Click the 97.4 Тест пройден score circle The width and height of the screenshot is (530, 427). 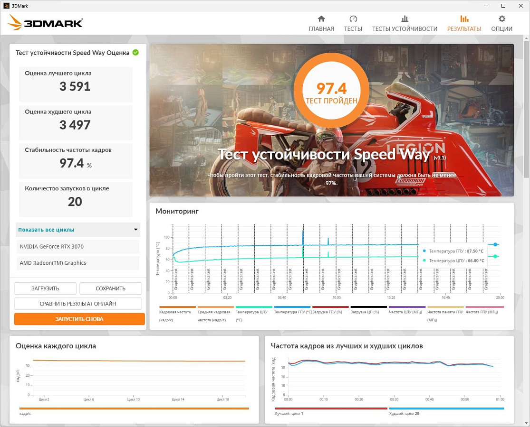pos(332,92)
